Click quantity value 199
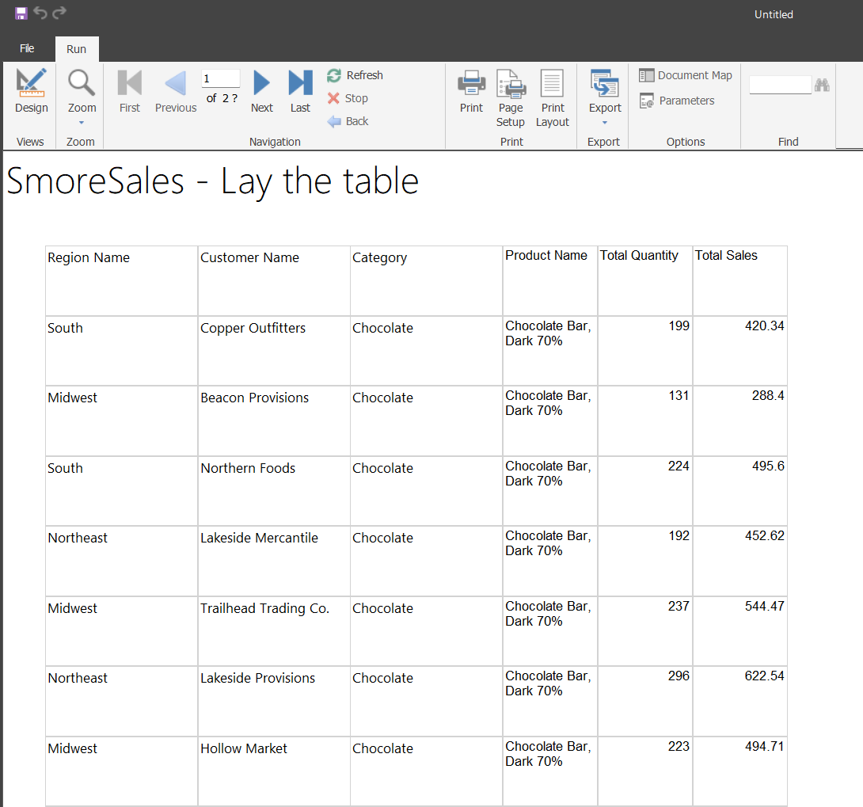Screen dimensions: 863x807 [x=679, y=325]
